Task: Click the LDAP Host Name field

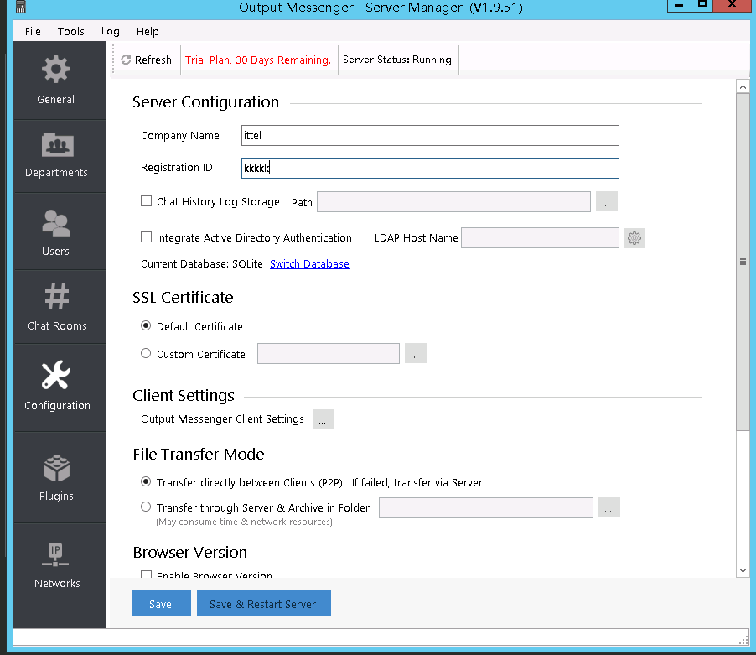Action: click(x=540, y=238)
